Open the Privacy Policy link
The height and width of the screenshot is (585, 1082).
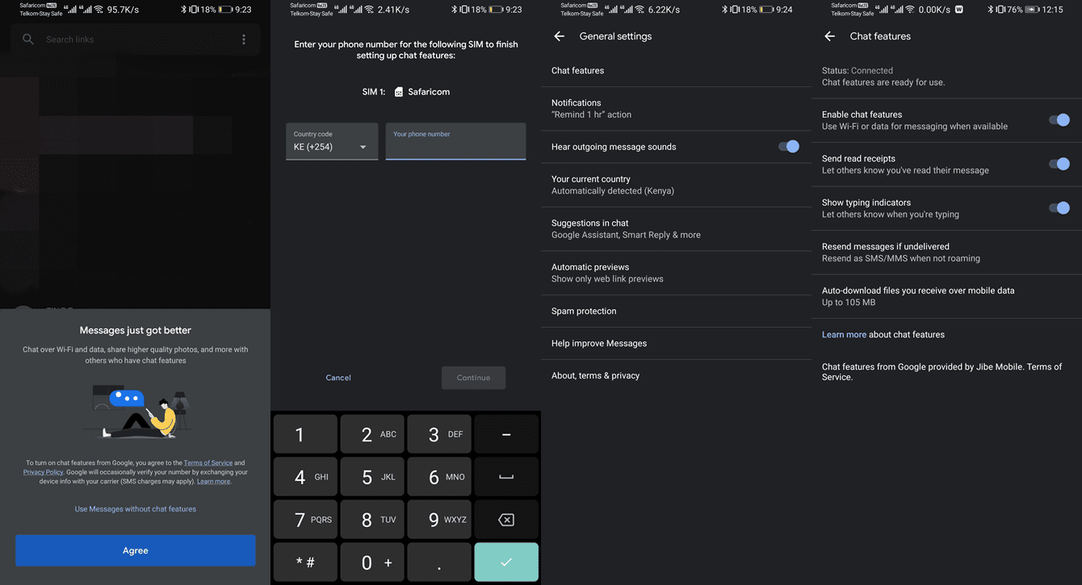pyautogui.click(x=43, y=472)
